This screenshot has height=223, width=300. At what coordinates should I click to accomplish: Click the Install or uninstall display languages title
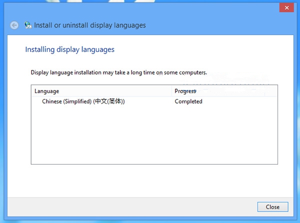90,25
